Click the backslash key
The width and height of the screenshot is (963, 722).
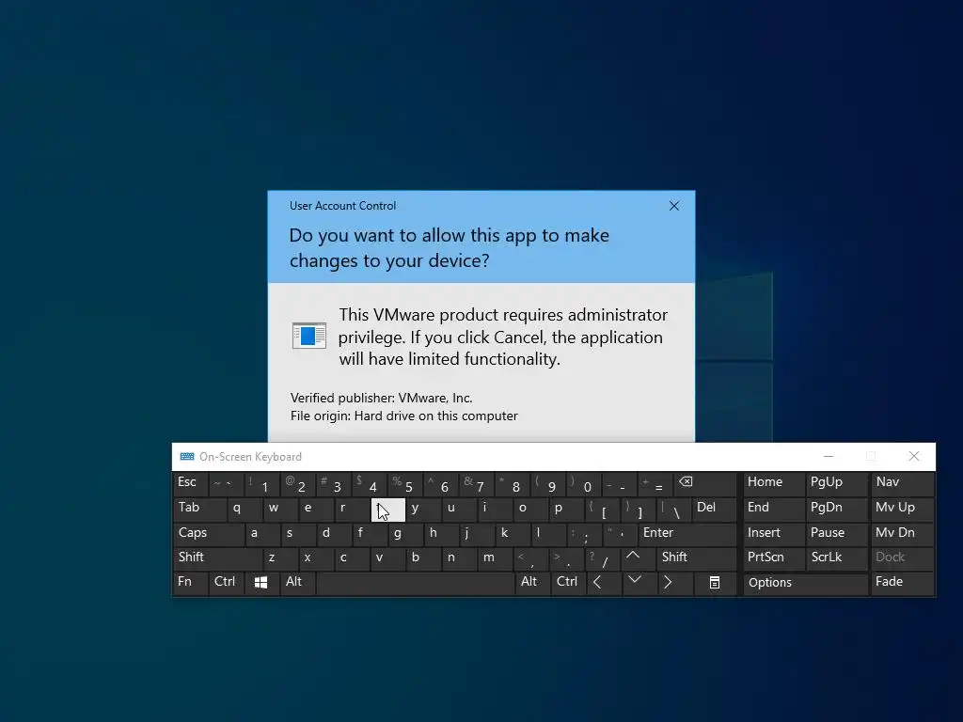(673, 509)
